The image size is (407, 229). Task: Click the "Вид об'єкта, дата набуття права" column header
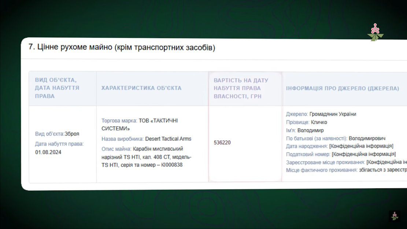57,88
